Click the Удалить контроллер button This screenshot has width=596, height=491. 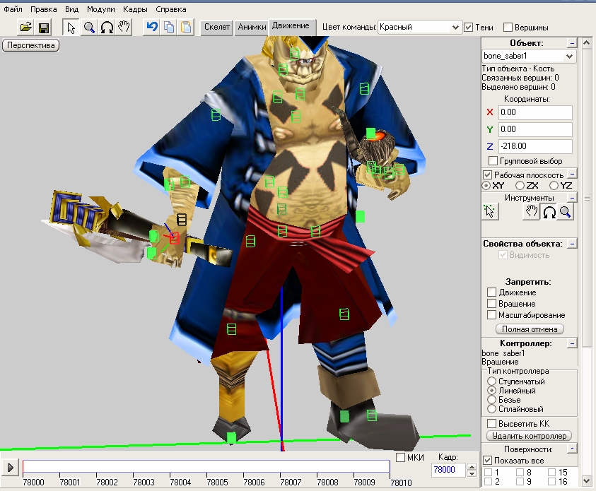pos(530,436)
